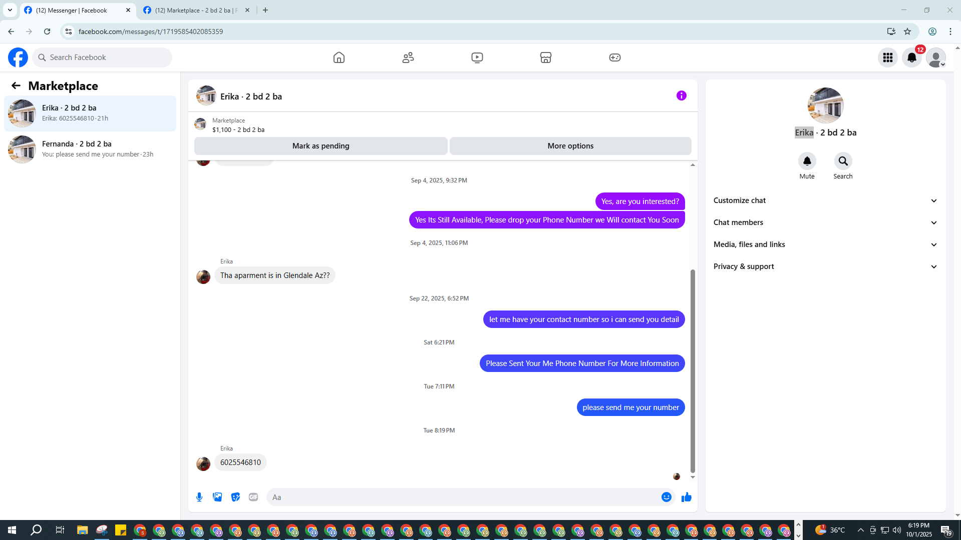961x540 pixels.
Task: Search within the conversation
Action: point(843,161)
